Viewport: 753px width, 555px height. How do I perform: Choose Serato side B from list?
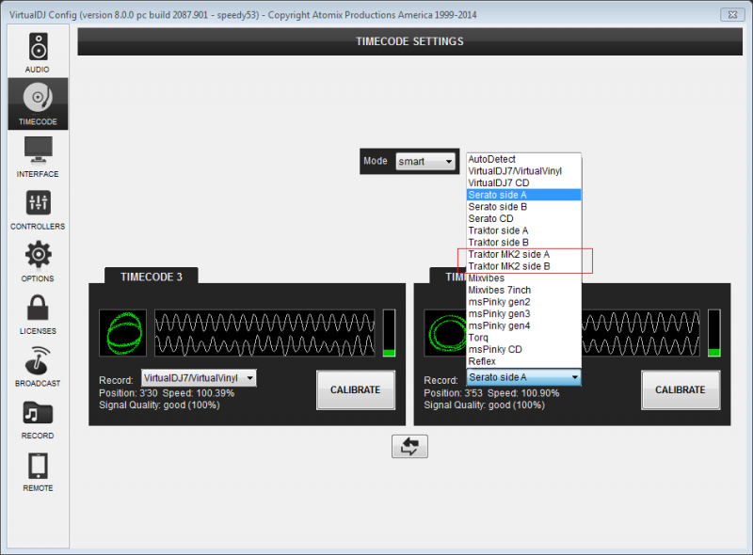point(523,206)
